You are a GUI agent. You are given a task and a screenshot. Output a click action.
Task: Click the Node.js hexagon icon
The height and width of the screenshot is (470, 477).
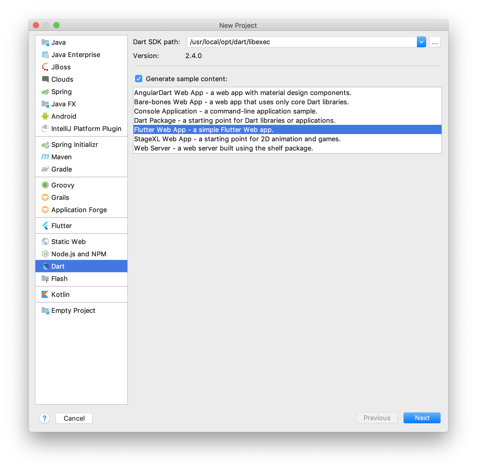point(45,254)
